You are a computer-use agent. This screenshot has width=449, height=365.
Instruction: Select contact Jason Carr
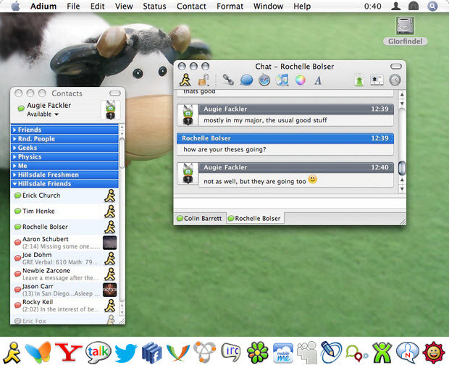point(64,290)
